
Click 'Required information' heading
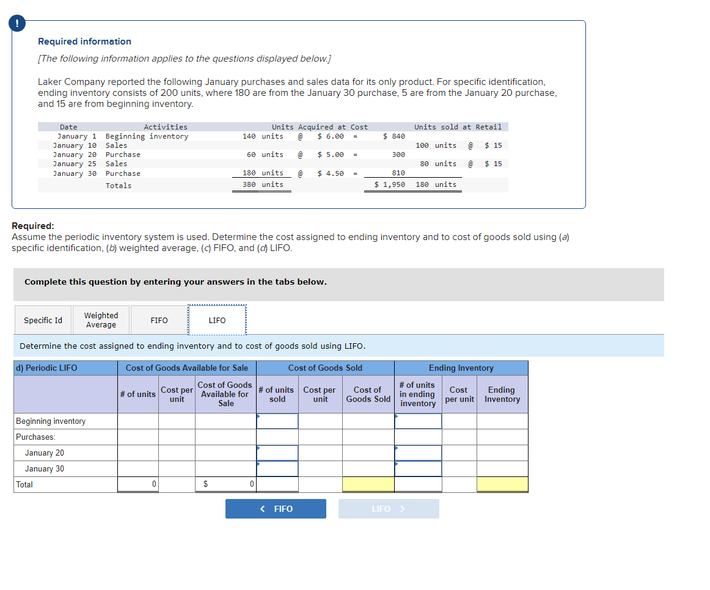point(85,41)
